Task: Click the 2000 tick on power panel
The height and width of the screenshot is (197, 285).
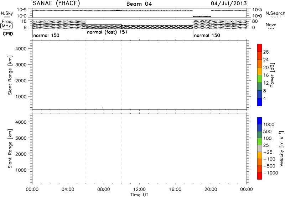Action: pyautogui.click(x=21, y=80)
